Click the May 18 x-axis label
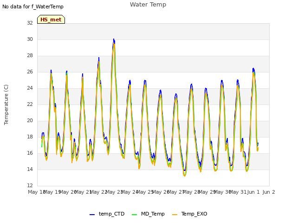This screenshot has height=223, width=297. (37, 192)
